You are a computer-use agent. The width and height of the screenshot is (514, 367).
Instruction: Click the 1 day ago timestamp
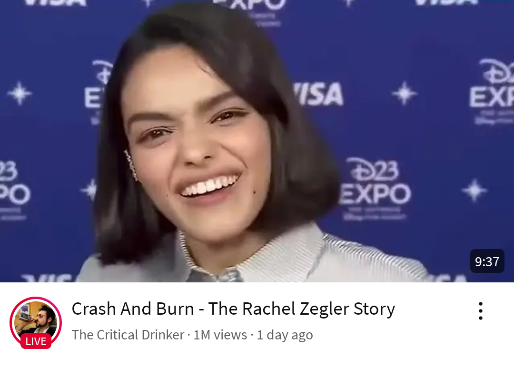coord(285,335)
